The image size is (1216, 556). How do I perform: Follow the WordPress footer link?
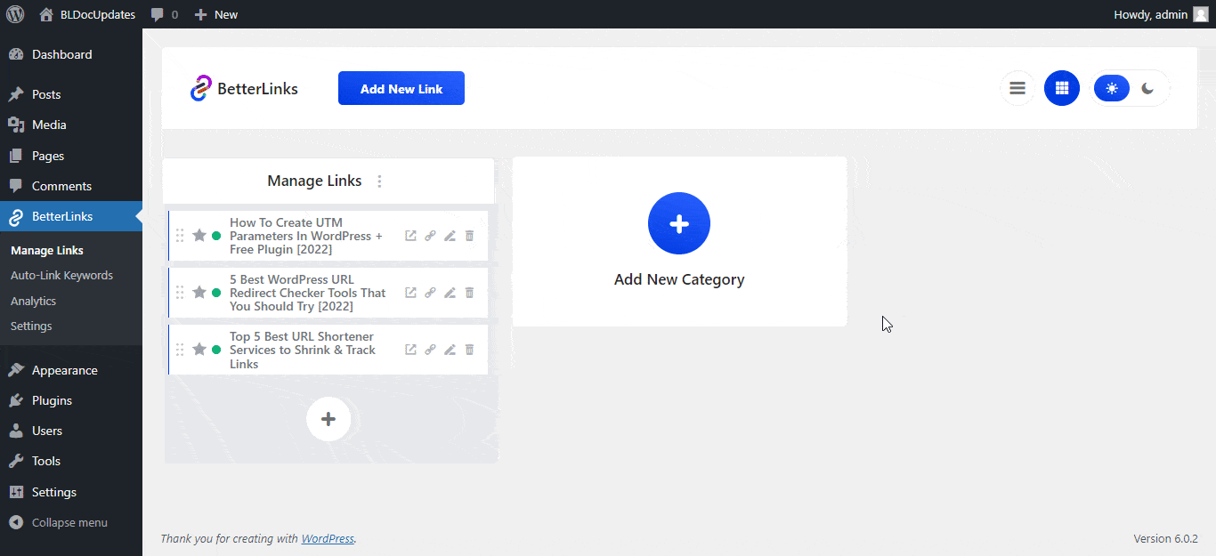[x=328, y=538]
